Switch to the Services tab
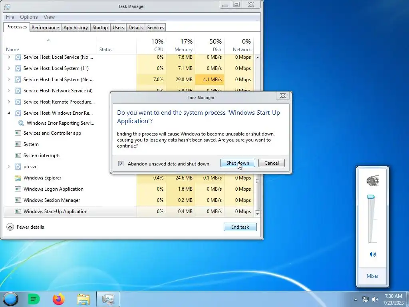 point(156,28)
